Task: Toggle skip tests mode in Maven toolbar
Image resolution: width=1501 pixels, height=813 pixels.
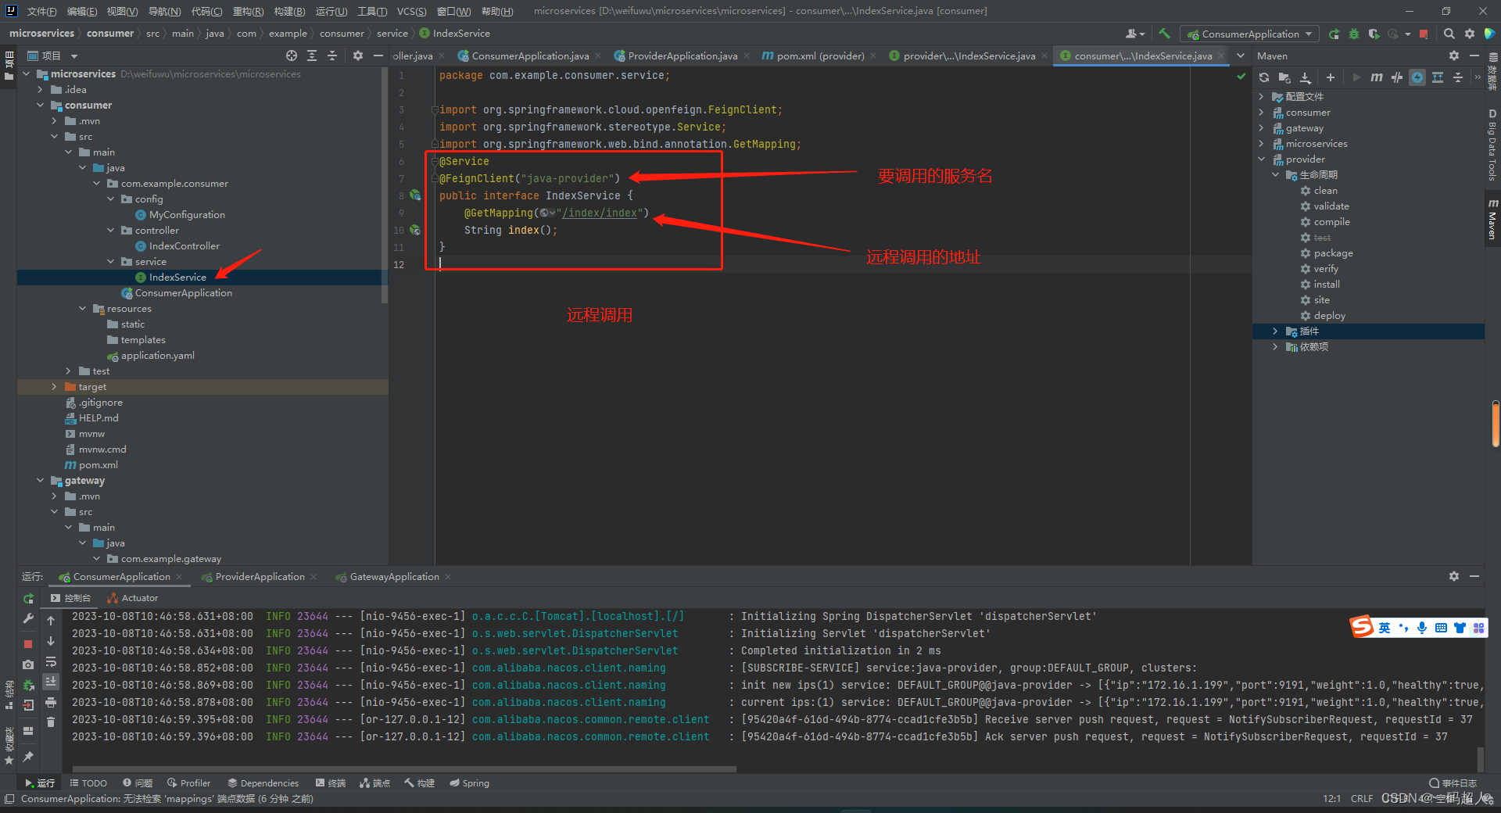Action: click(1398, 77)
